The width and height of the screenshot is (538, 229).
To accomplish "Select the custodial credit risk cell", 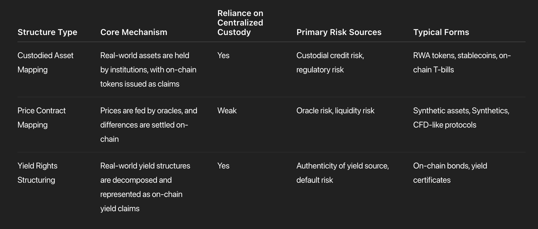I will 330,62.
